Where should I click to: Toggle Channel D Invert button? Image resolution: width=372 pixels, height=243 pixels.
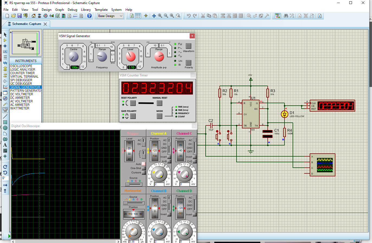(195, 215)
